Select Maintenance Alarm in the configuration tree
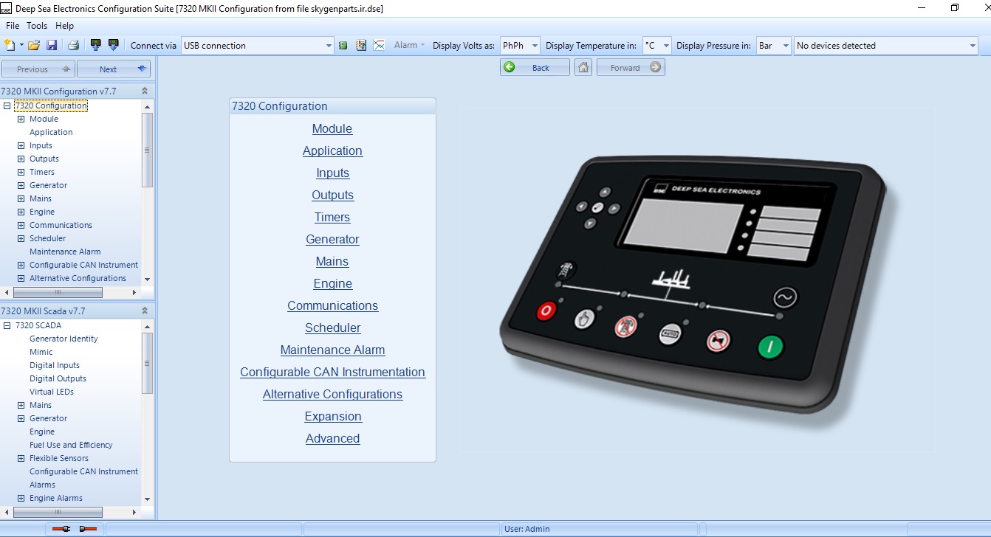The width and height of the screenshot is (991, 537). tap(65, 252)
